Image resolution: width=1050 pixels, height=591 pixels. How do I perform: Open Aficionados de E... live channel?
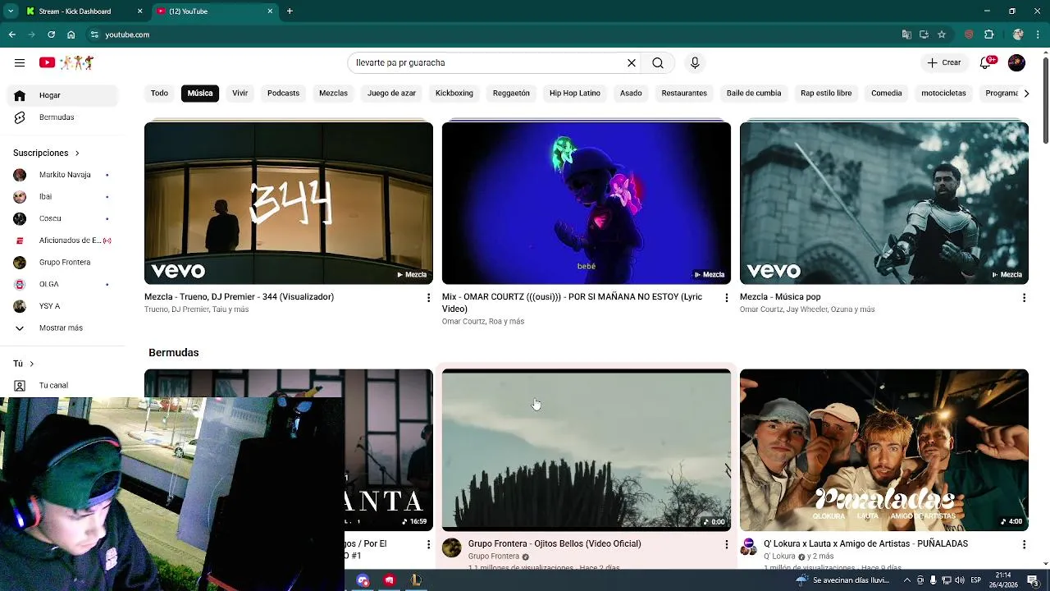pos(64,241)
